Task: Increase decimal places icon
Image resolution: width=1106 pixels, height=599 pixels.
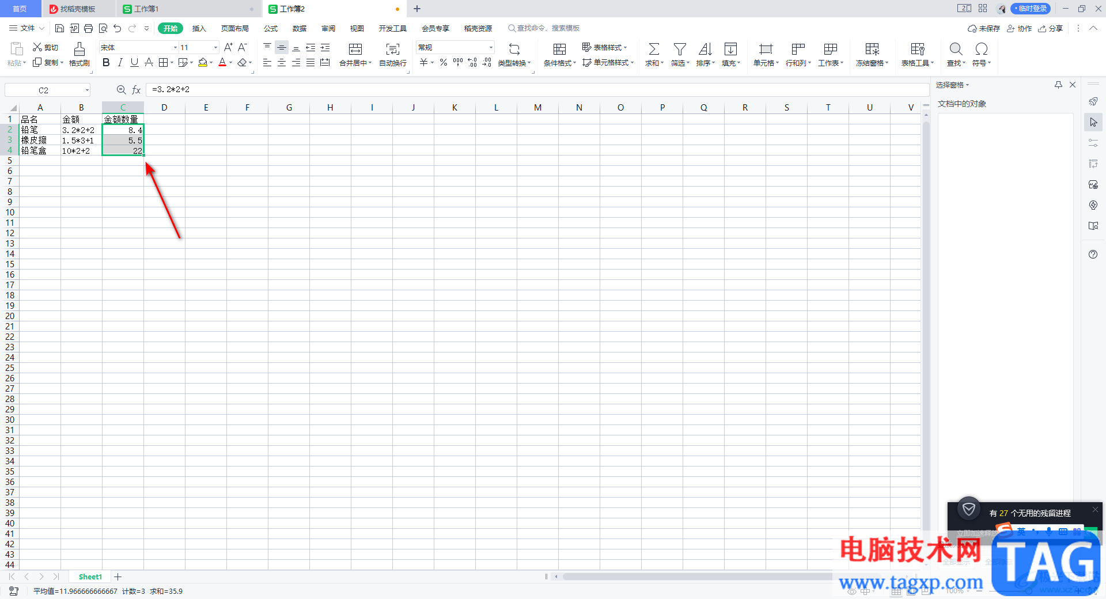Action: click(472, 62)
